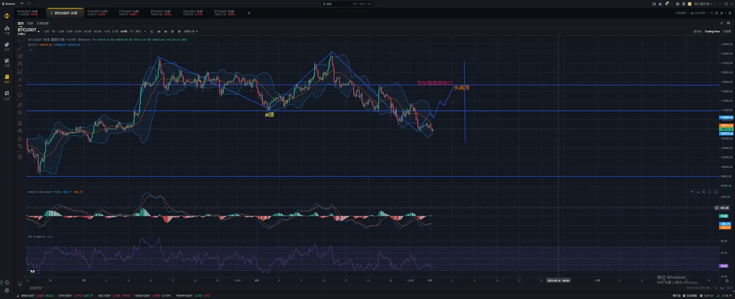Image resolution: width=735 pixels, height=299 pixels.
Task: Click the 2025-09-24 time axis marker
Action: (558, 281)
